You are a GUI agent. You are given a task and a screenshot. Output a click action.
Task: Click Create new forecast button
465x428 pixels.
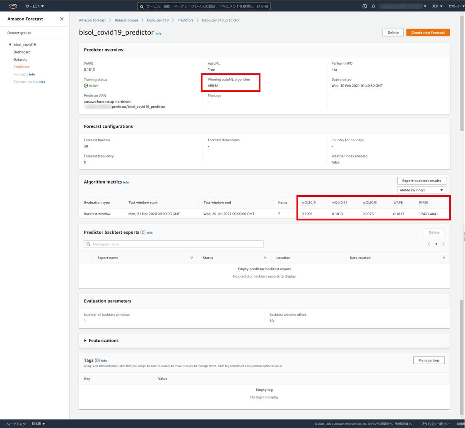coord(428,32)
